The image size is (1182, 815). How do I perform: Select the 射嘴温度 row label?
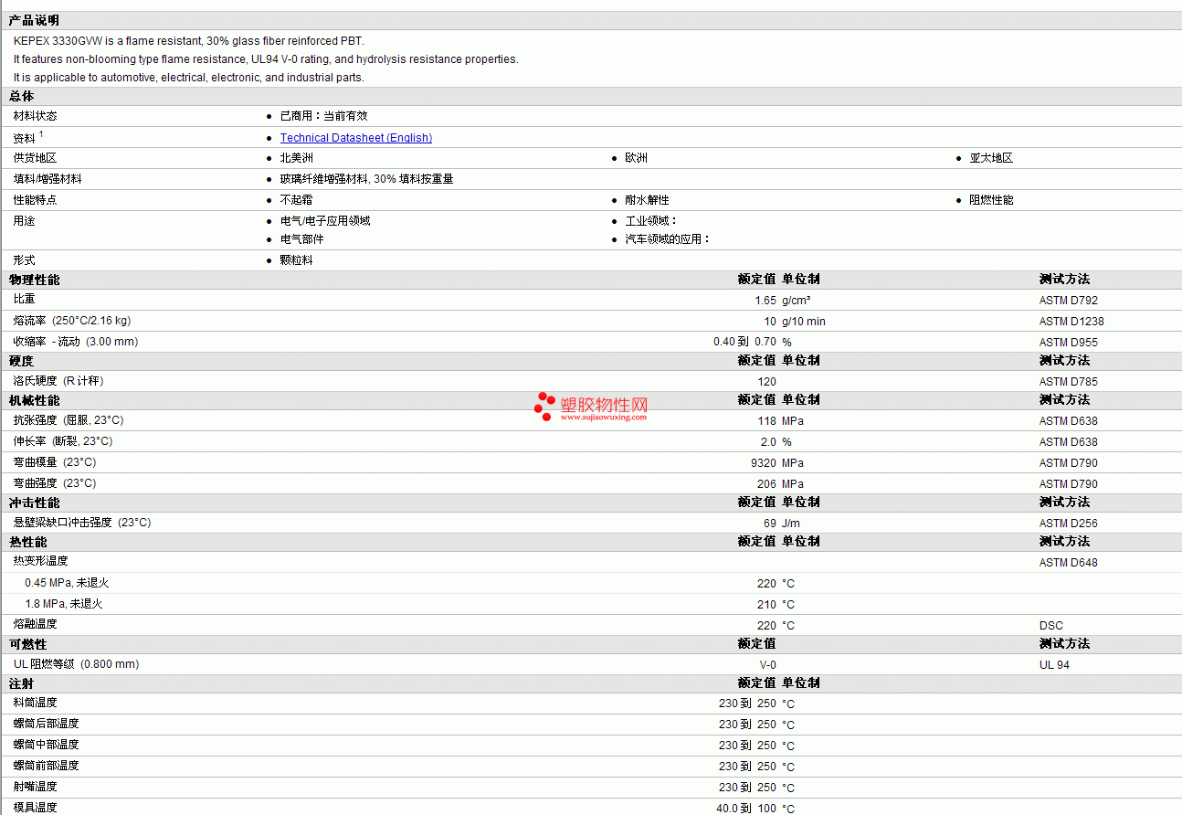[x=35, y=787]
